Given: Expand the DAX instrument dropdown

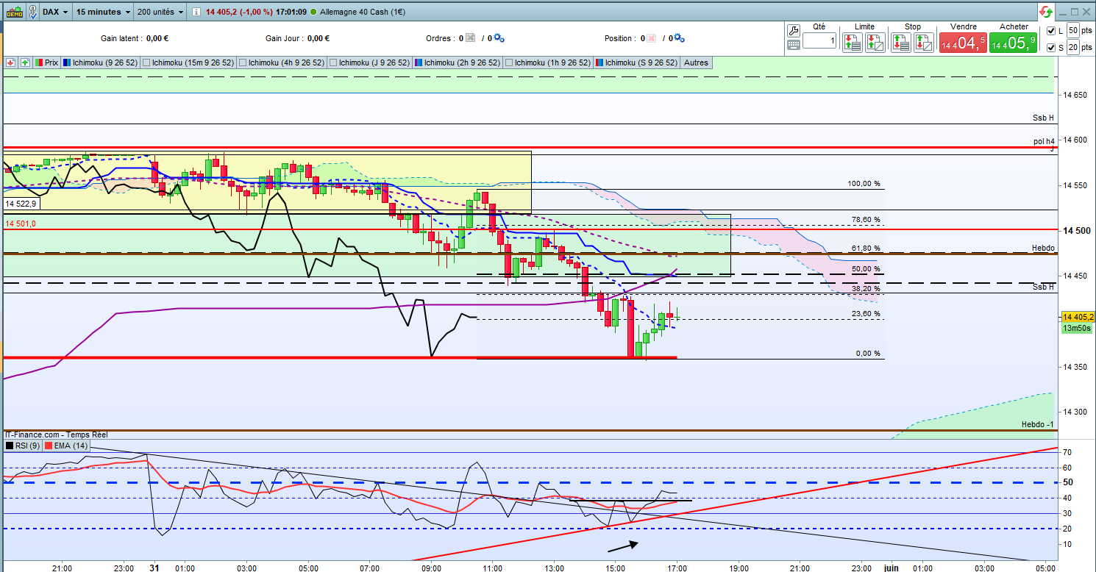Looking at the screenshot, I should [57, 12].
